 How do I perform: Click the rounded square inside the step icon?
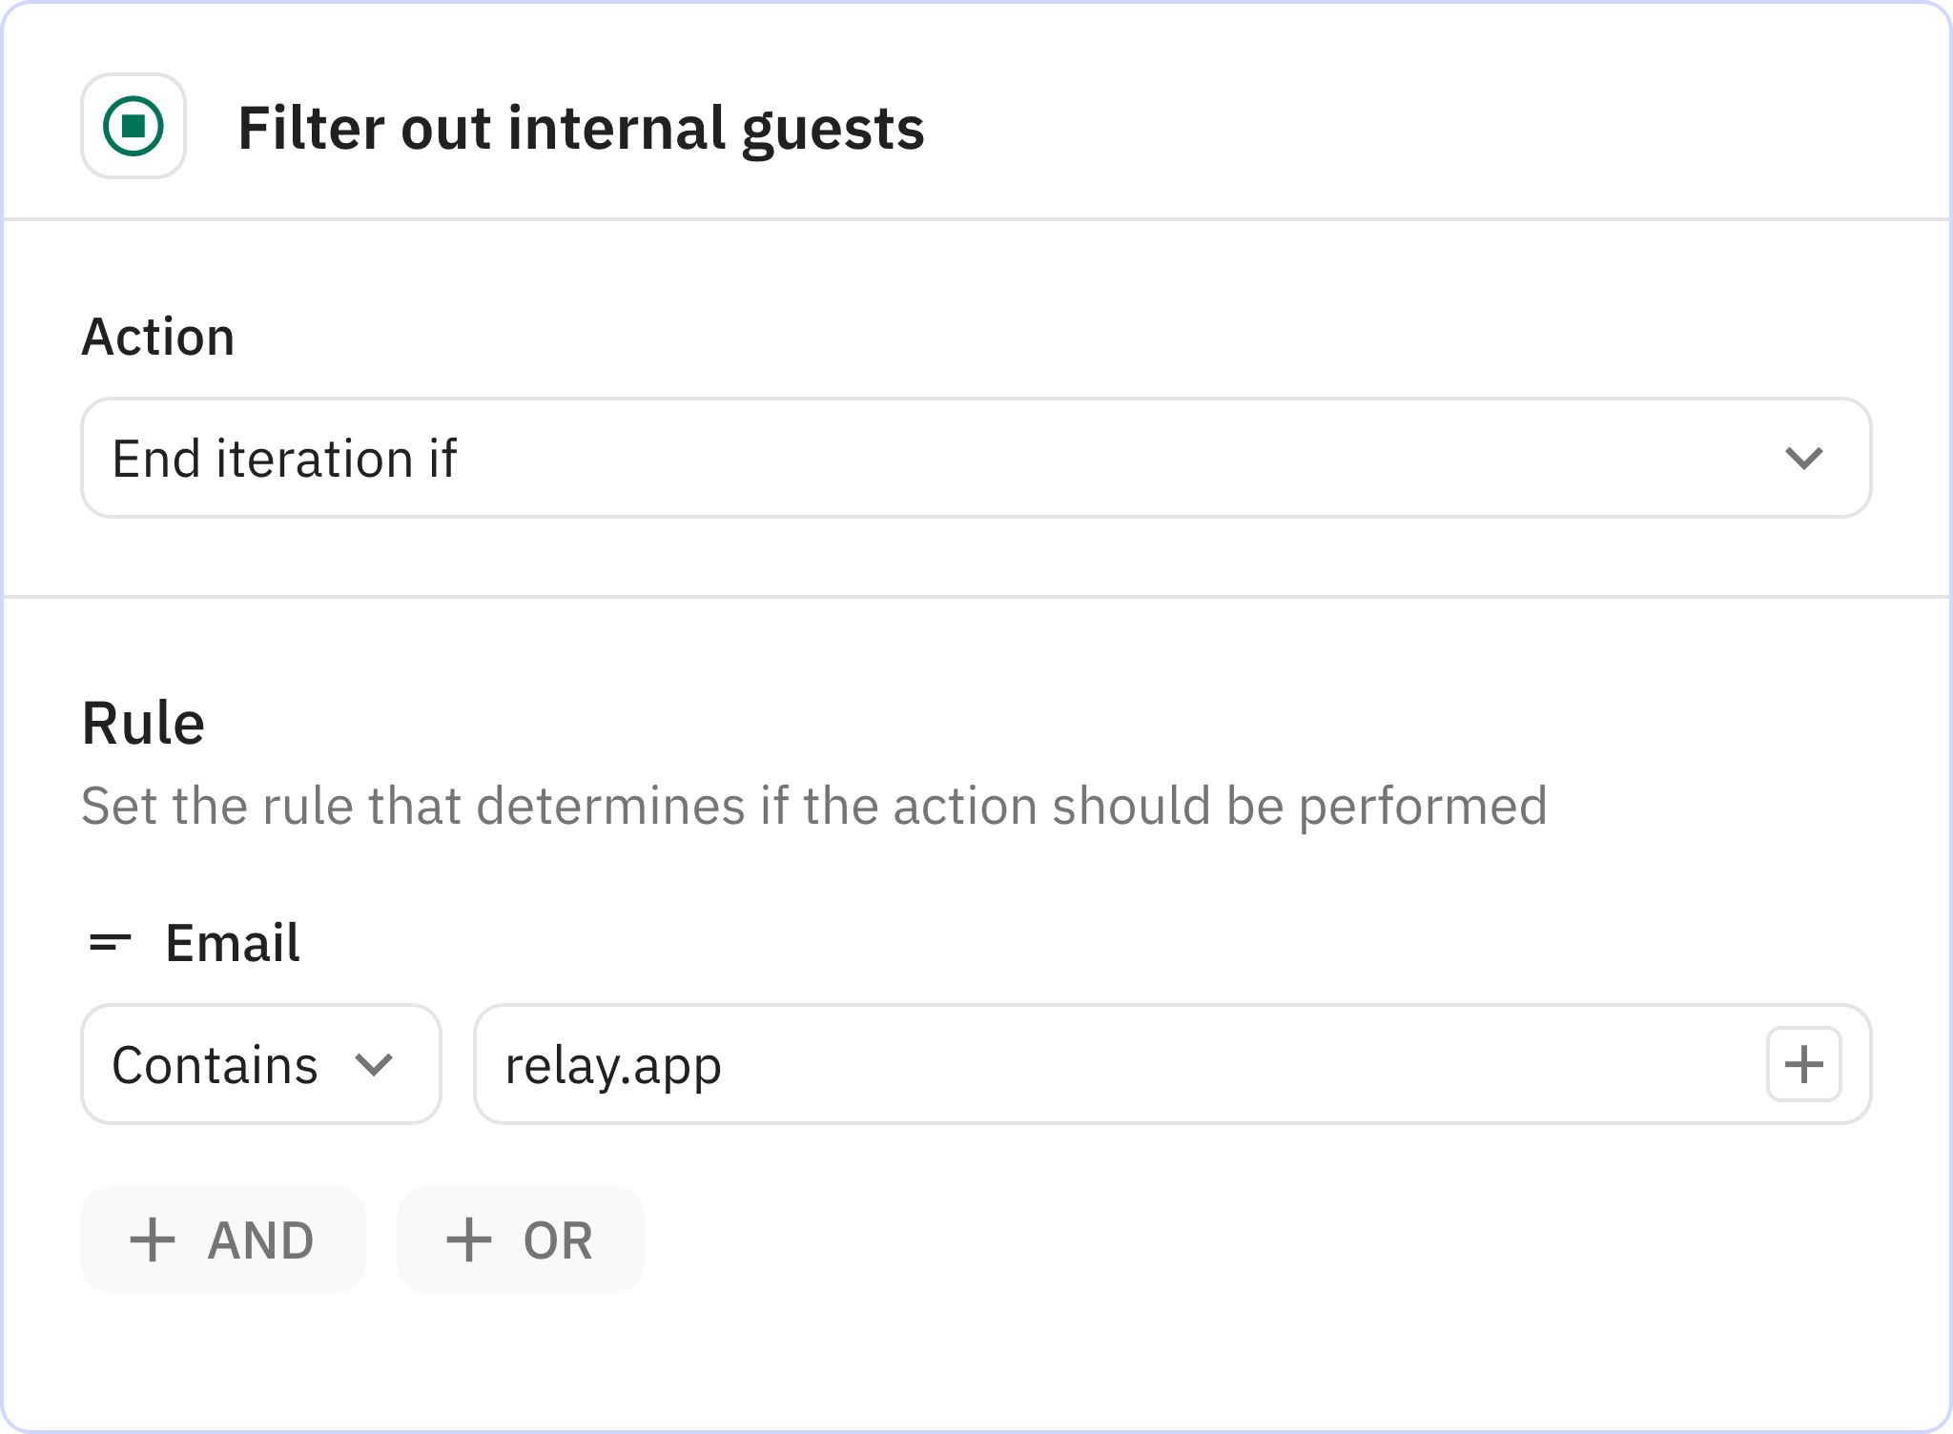[x=134, y=125]
